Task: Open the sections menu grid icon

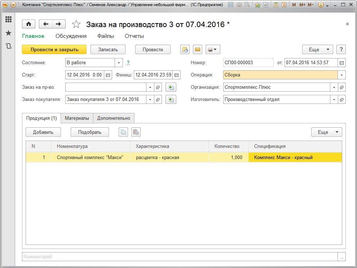Action: coord(8,19)
